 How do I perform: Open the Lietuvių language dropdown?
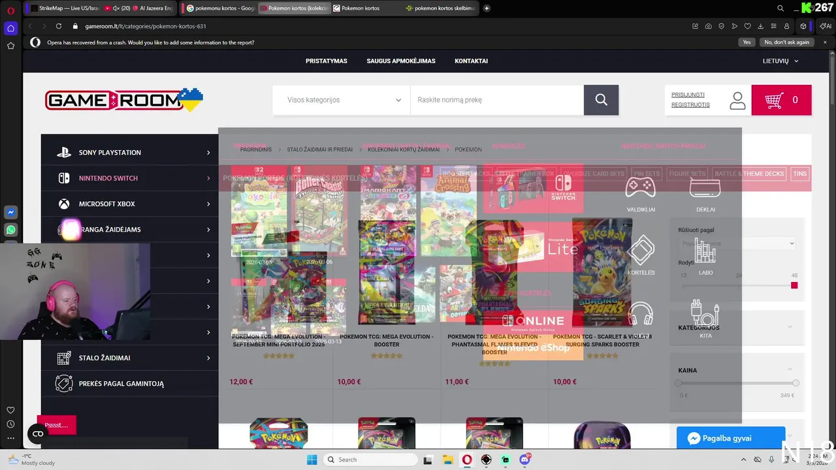click(x=780, y=61)
